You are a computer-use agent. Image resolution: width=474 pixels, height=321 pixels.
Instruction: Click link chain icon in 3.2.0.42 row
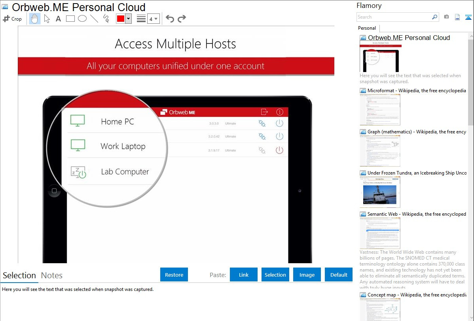pos(262,137)
